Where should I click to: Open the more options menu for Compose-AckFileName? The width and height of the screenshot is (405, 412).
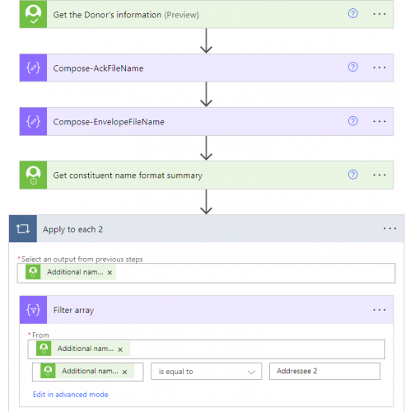coord(379,68)
